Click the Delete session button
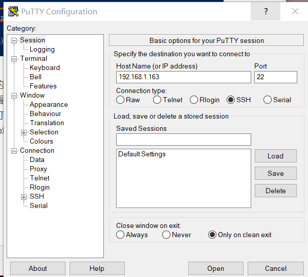308x277 pixels. click(276, 191)
